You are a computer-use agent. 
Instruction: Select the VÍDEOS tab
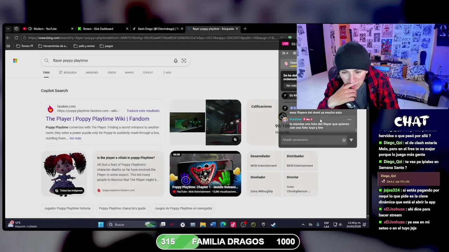112,72
